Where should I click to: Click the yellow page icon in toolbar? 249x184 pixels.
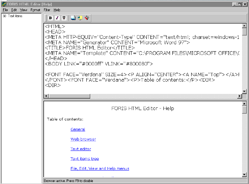coord(80,18)
